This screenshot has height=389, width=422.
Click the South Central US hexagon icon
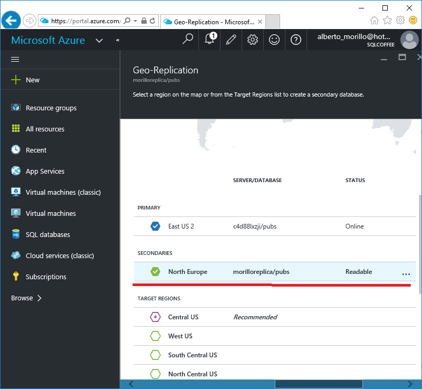pyautogui.click(x=155, y=355)
